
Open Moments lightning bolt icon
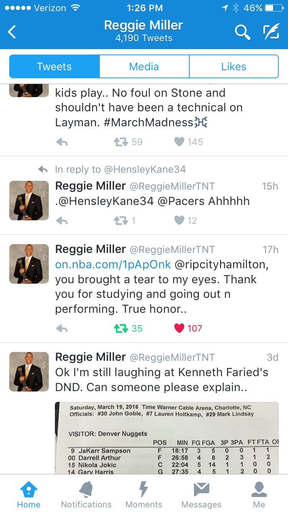click(144, 495)
